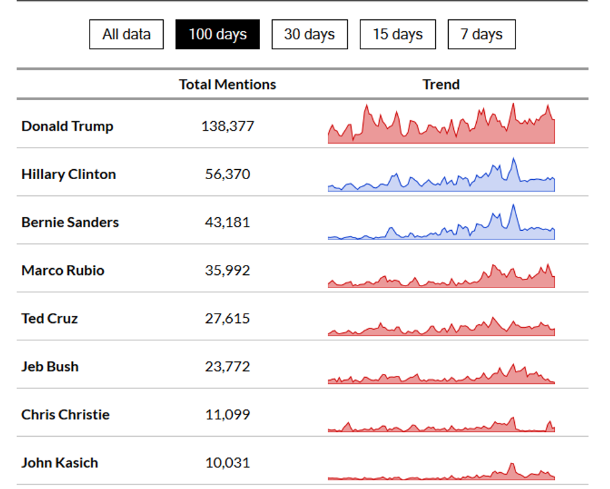
Task: Click Hillary Clinton's blue trend chart
Action: point(441,177)
